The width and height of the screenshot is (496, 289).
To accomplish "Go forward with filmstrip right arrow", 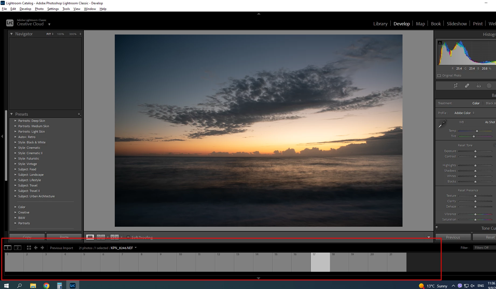I will [x=42, y=248].
